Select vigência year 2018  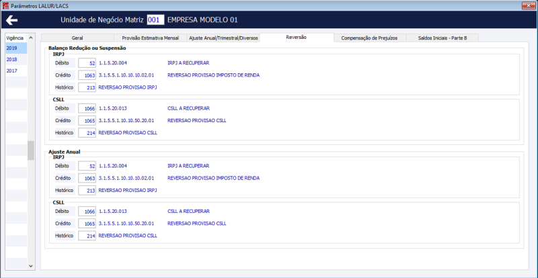click(16, 59)
